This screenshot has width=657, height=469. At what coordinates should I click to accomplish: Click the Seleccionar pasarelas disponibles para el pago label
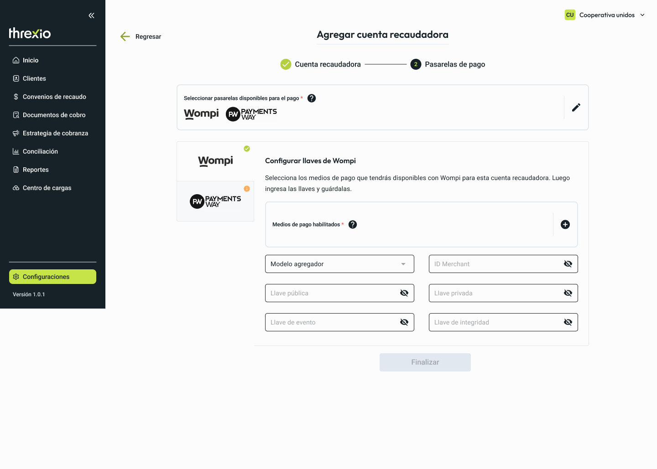click(241, 98)
